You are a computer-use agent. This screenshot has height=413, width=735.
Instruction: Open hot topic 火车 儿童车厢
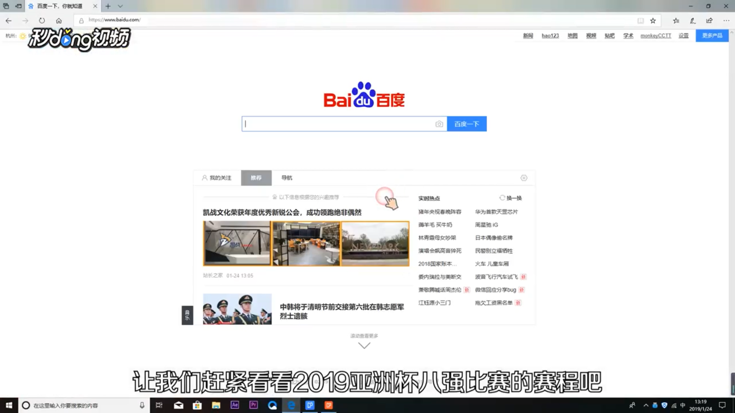[492, 264]
